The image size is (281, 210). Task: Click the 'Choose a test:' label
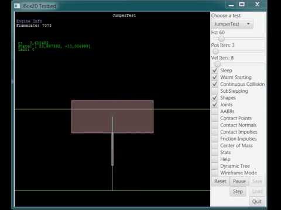click(226, 16)
